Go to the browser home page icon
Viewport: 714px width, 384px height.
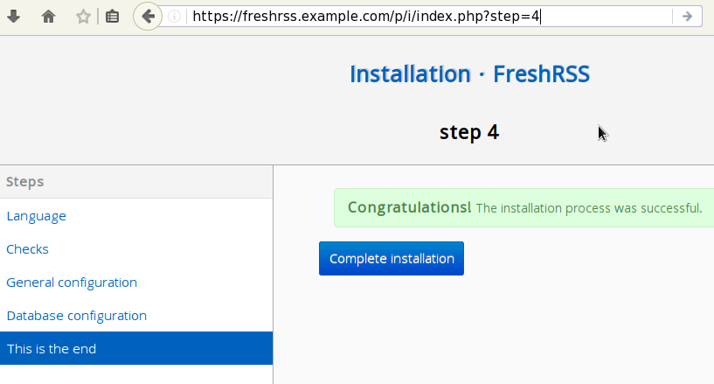point(49,16)
